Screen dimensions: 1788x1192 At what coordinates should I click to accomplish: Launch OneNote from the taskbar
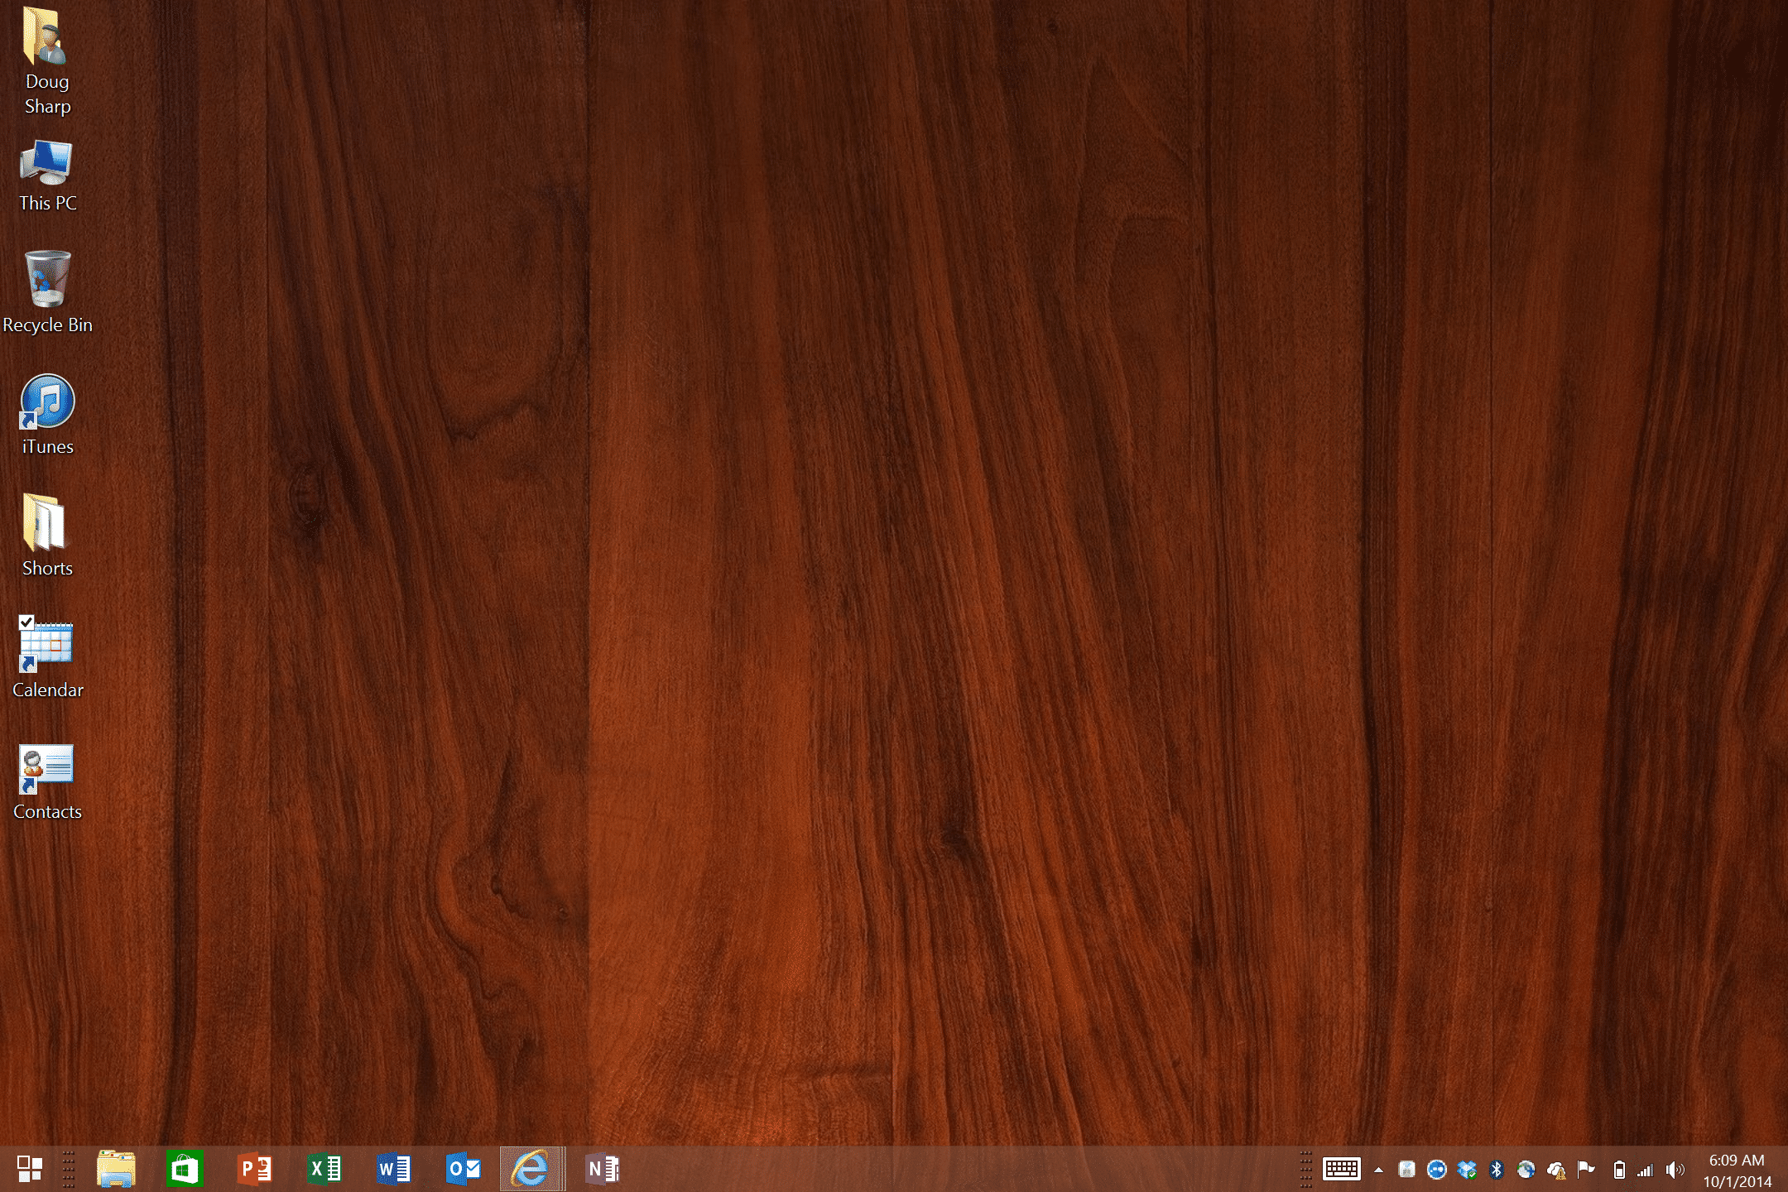(x=603, y=1169)
